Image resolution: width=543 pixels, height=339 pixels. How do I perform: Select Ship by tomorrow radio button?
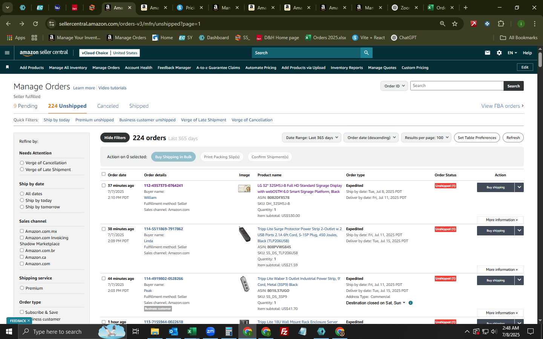tap(22, 207)
